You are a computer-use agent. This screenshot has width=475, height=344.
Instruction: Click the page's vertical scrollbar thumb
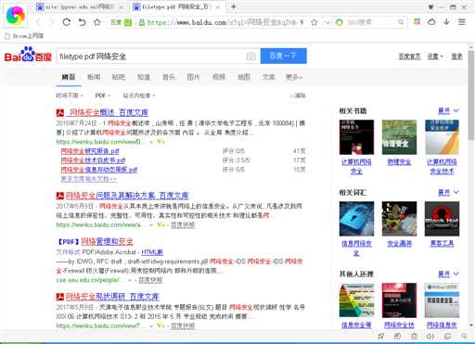471,95
